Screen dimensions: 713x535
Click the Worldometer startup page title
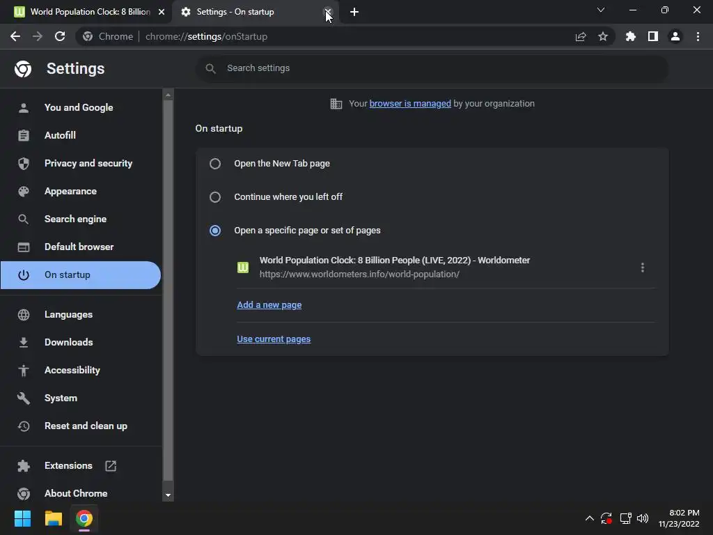pos(395,261)
